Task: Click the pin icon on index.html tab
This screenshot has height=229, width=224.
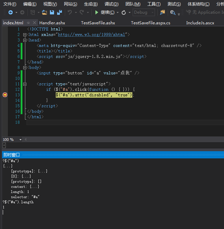Action: [28, 23]
